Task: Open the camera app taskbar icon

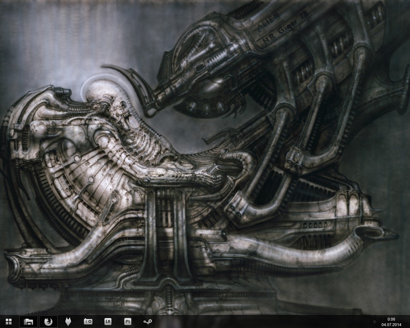Action: point(88,321)
